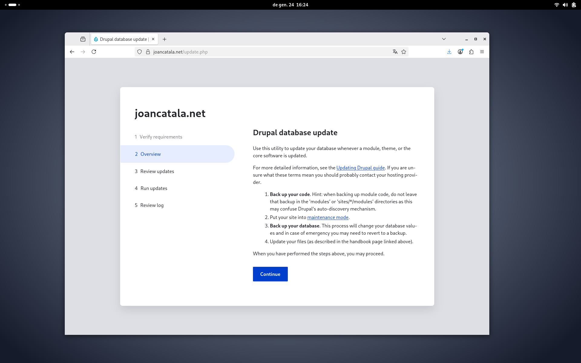This screenshot has width=581, height=363.
Task: Click the translate page icon
Action: click(x=395, y=52)
